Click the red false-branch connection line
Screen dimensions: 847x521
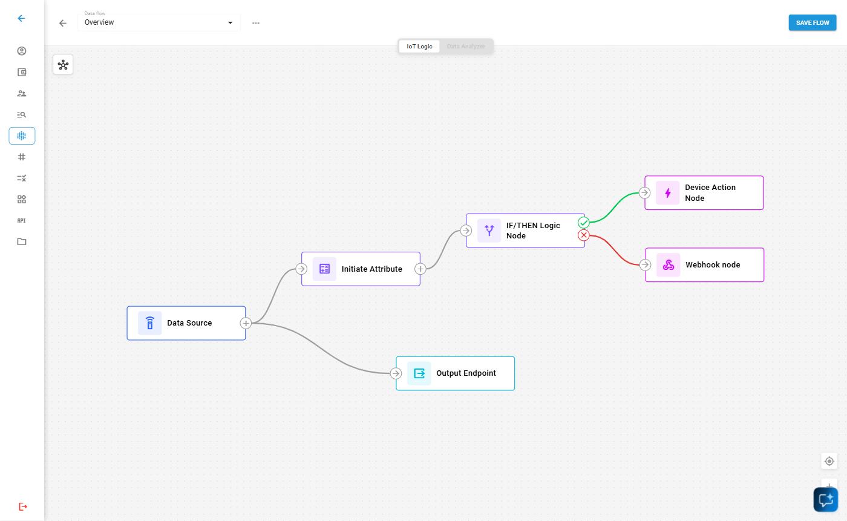(615, 250)
